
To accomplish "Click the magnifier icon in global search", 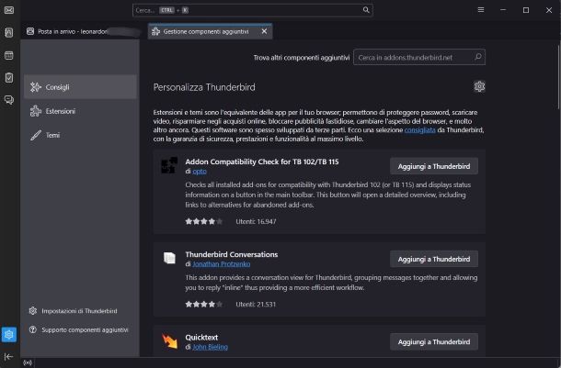I will pyautogui.click(x=366, y=10).
